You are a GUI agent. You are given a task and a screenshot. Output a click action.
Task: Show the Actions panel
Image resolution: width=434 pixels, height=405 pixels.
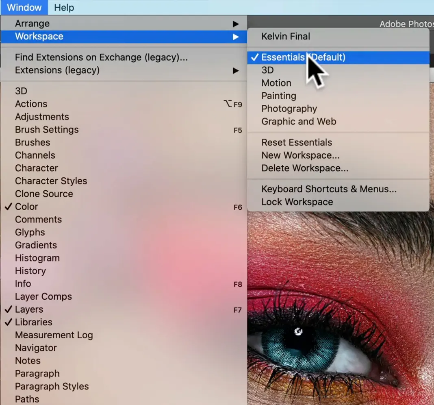[x=124, y=104]
